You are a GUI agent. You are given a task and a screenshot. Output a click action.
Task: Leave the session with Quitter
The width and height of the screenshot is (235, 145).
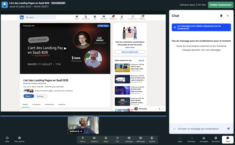tap(152, 139)
